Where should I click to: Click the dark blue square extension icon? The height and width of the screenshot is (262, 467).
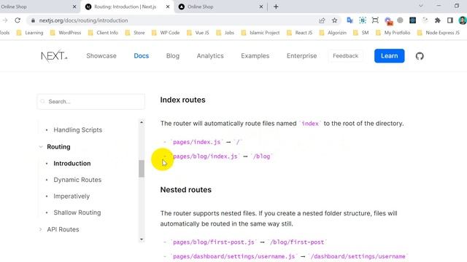point(412,20)
